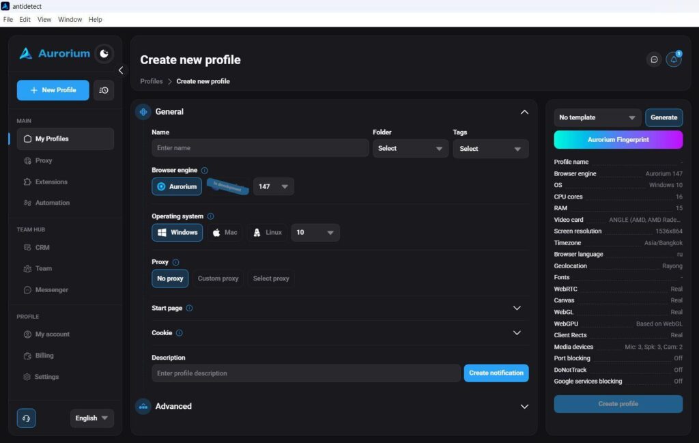This screenshot has height=443, width=699.
Task: Go to Extensions in the sidebar
Action: pyautogui.click(x=51, y=182)
